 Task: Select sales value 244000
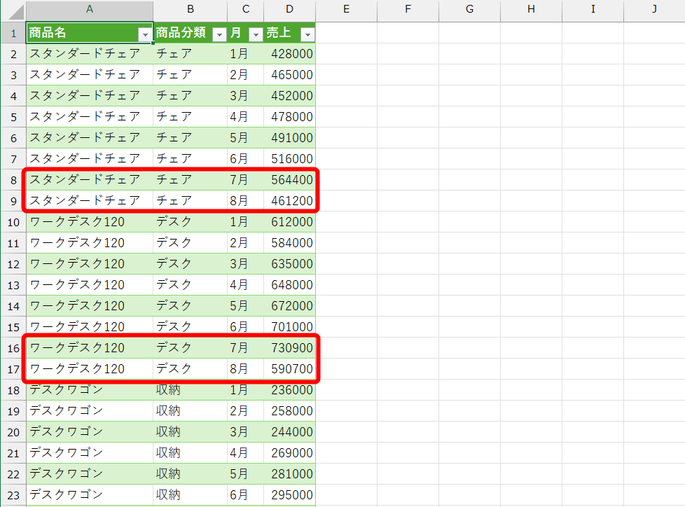tap(290, 432)
